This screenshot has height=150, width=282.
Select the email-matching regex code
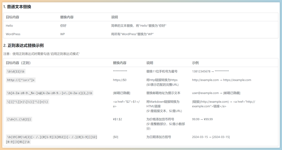tap(50, 93)
